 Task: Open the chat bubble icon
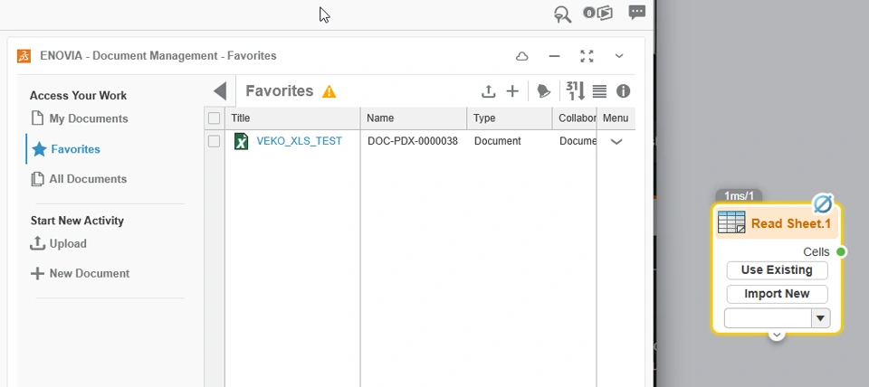pyautogui.click(x=637, y=13)
